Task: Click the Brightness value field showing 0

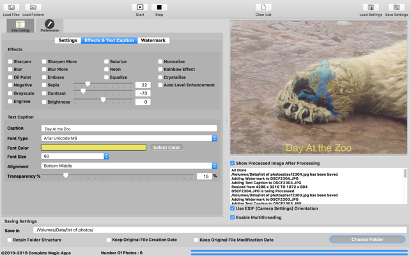Action: [x=143, y=102]
